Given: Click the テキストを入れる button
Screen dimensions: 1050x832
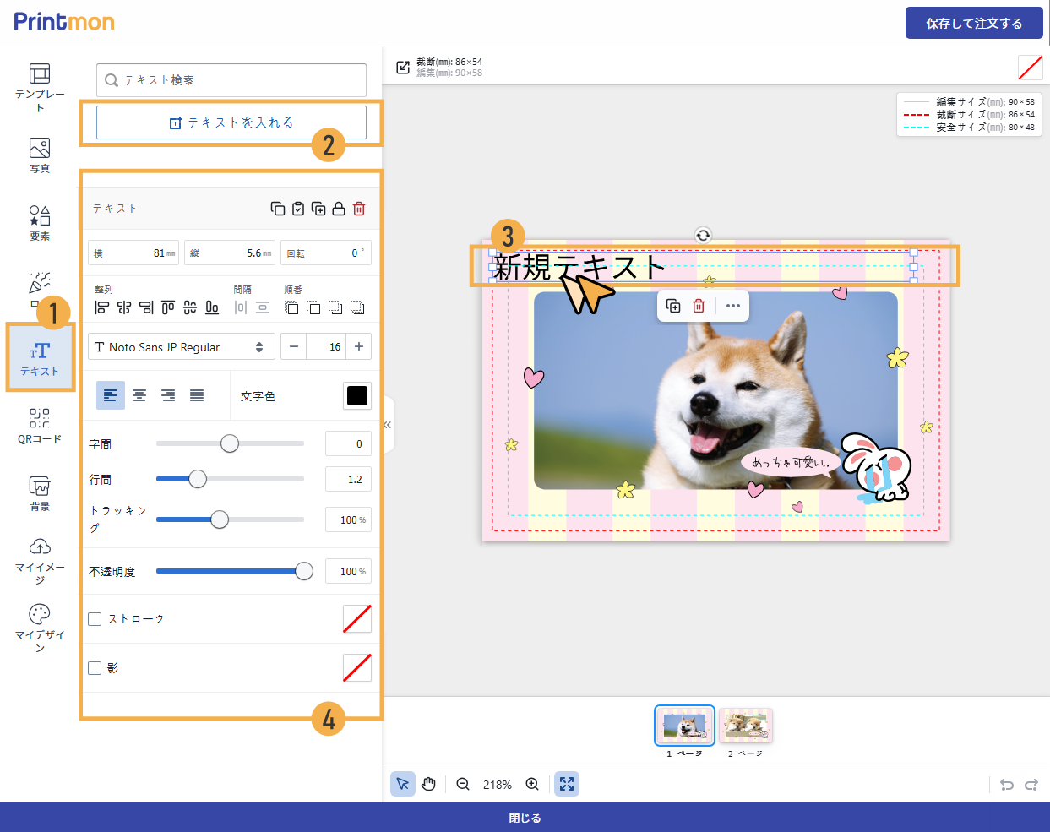Looking at the screenshot, I should (x=231, y=122).
